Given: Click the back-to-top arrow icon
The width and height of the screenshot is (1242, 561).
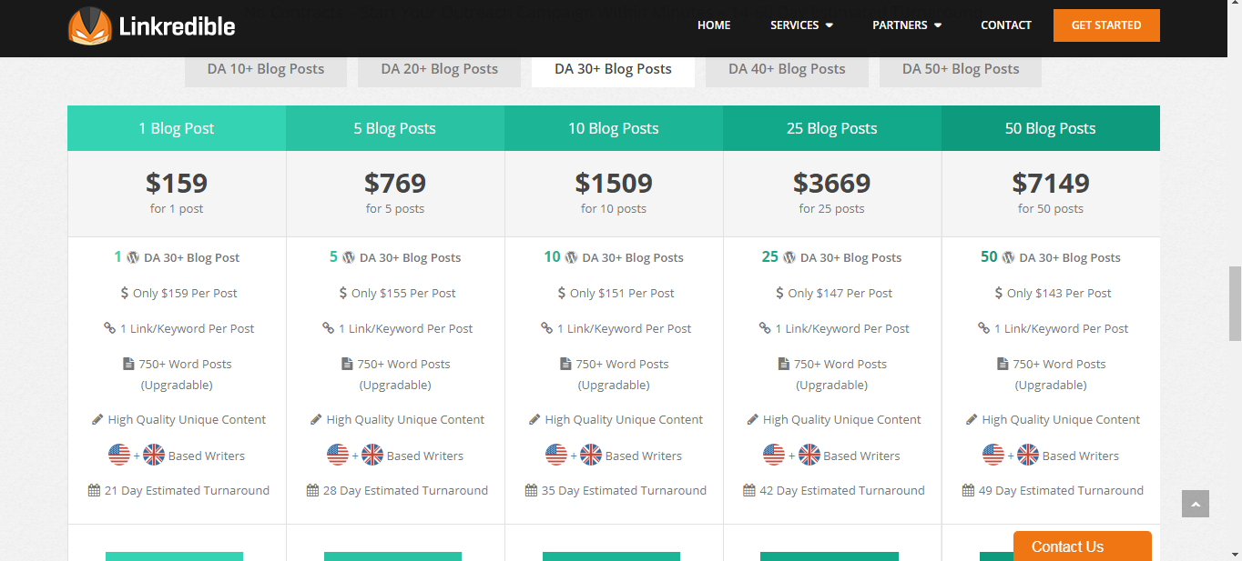Looking at the screenshot, I should pyautogui.click(x=1196, y=504).
